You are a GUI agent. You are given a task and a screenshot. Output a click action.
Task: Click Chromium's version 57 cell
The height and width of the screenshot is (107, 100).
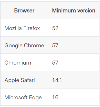coord(74,63)
